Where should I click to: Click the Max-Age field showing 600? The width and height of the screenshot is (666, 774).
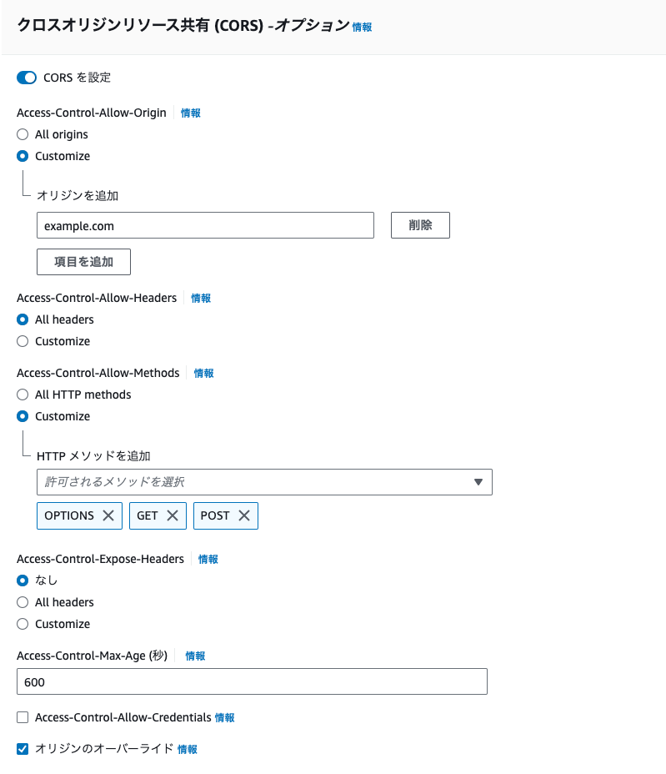coord(252,681)
